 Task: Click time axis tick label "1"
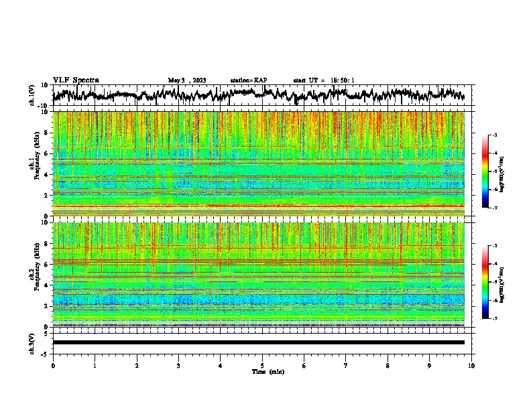(x=95, y=366)
